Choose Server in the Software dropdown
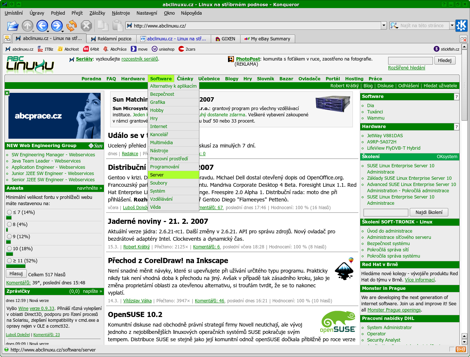The width and height of the screenshot is (470, 357). pyautogui.click(x=173, y=175)
